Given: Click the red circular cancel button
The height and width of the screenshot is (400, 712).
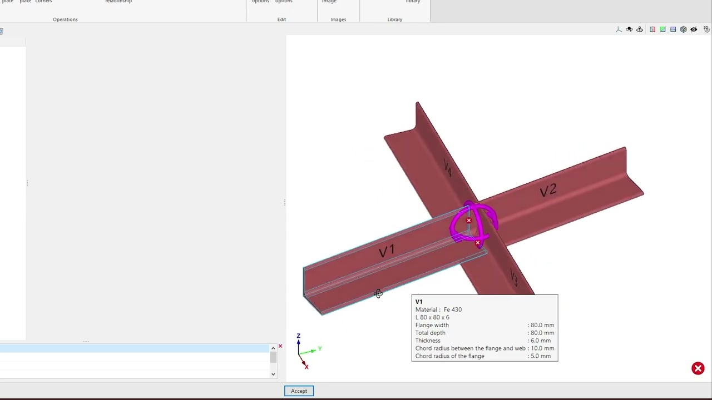Looking at the screenshot, I should tap(698, 368).
